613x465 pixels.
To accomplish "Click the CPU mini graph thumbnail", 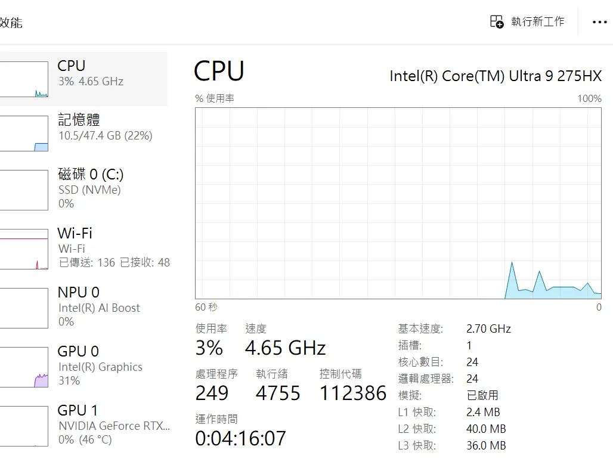I will (x=24, y=79).
